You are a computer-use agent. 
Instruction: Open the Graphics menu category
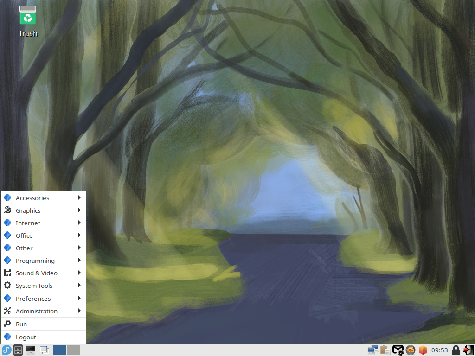pyautogui.click(x=43, y=210)
